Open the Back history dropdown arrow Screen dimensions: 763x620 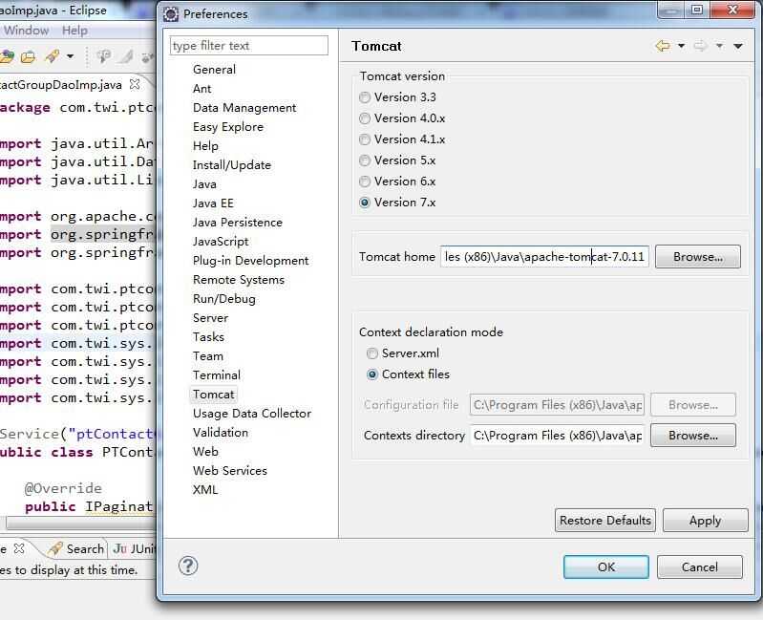tap(681, 46)
